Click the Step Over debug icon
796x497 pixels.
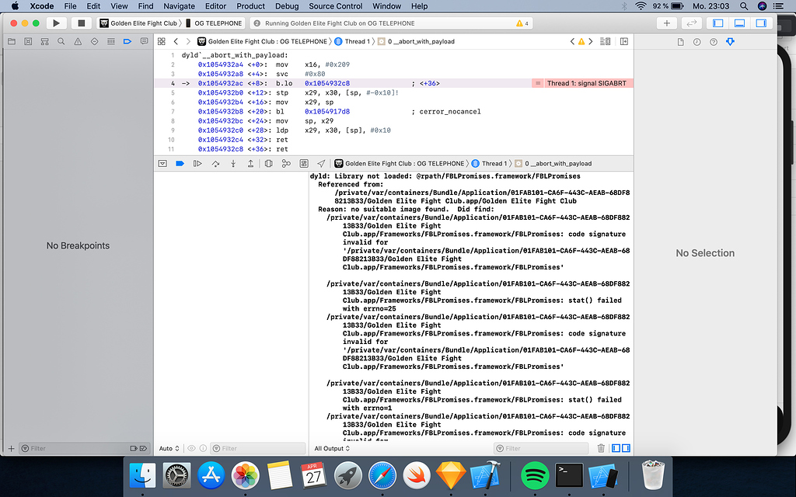pyautogui.click(x=215, y=164)
